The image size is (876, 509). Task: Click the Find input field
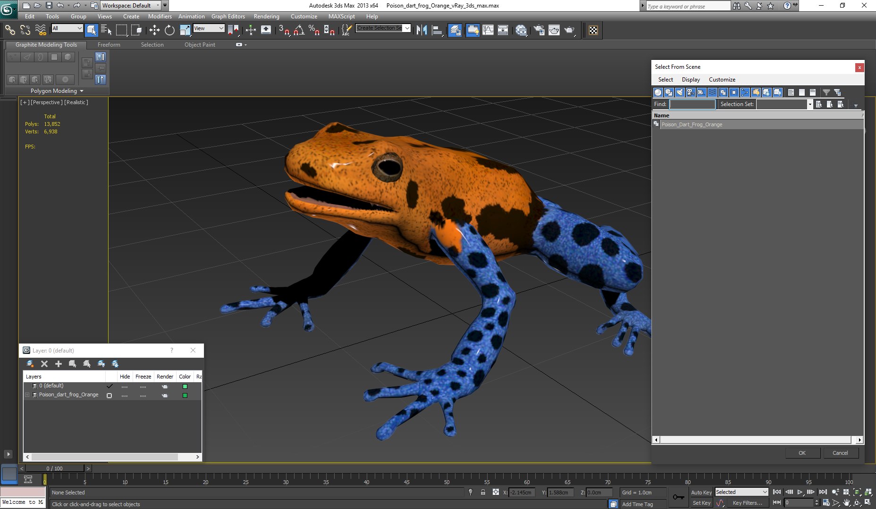click(x=692, y=104)
